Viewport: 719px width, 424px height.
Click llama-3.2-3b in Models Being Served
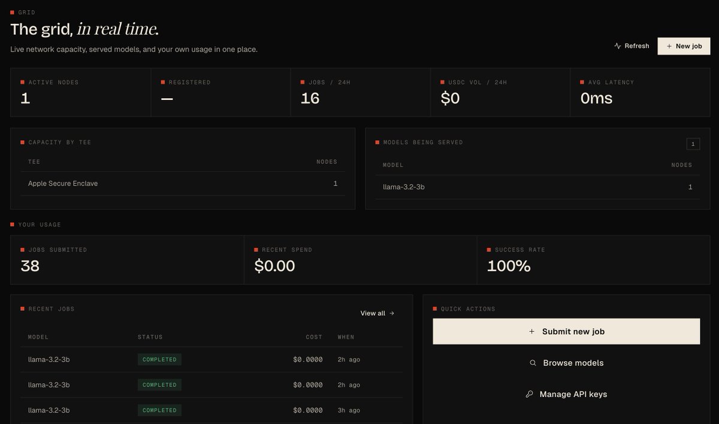(404, 187)
